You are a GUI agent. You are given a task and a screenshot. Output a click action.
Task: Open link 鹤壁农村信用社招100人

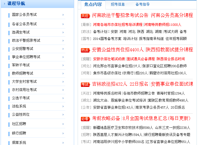[168, 73]
